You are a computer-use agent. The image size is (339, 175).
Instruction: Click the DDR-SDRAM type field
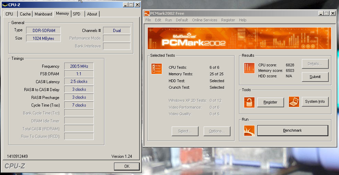44,31
